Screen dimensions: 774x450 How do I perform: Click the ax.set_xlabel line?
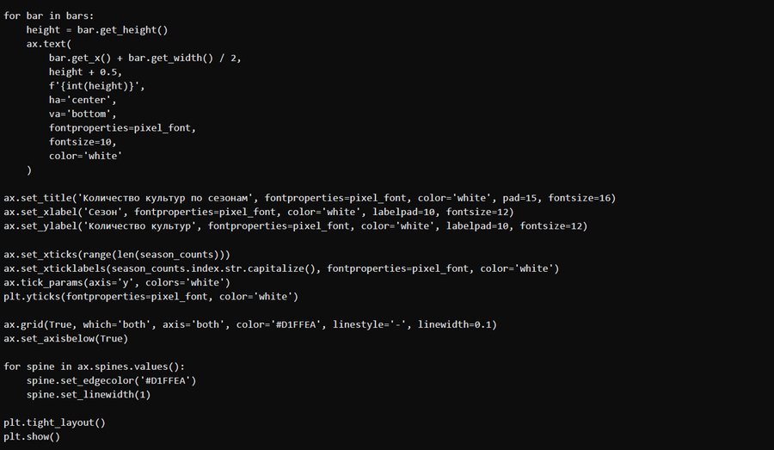click(x=258, y=212)
